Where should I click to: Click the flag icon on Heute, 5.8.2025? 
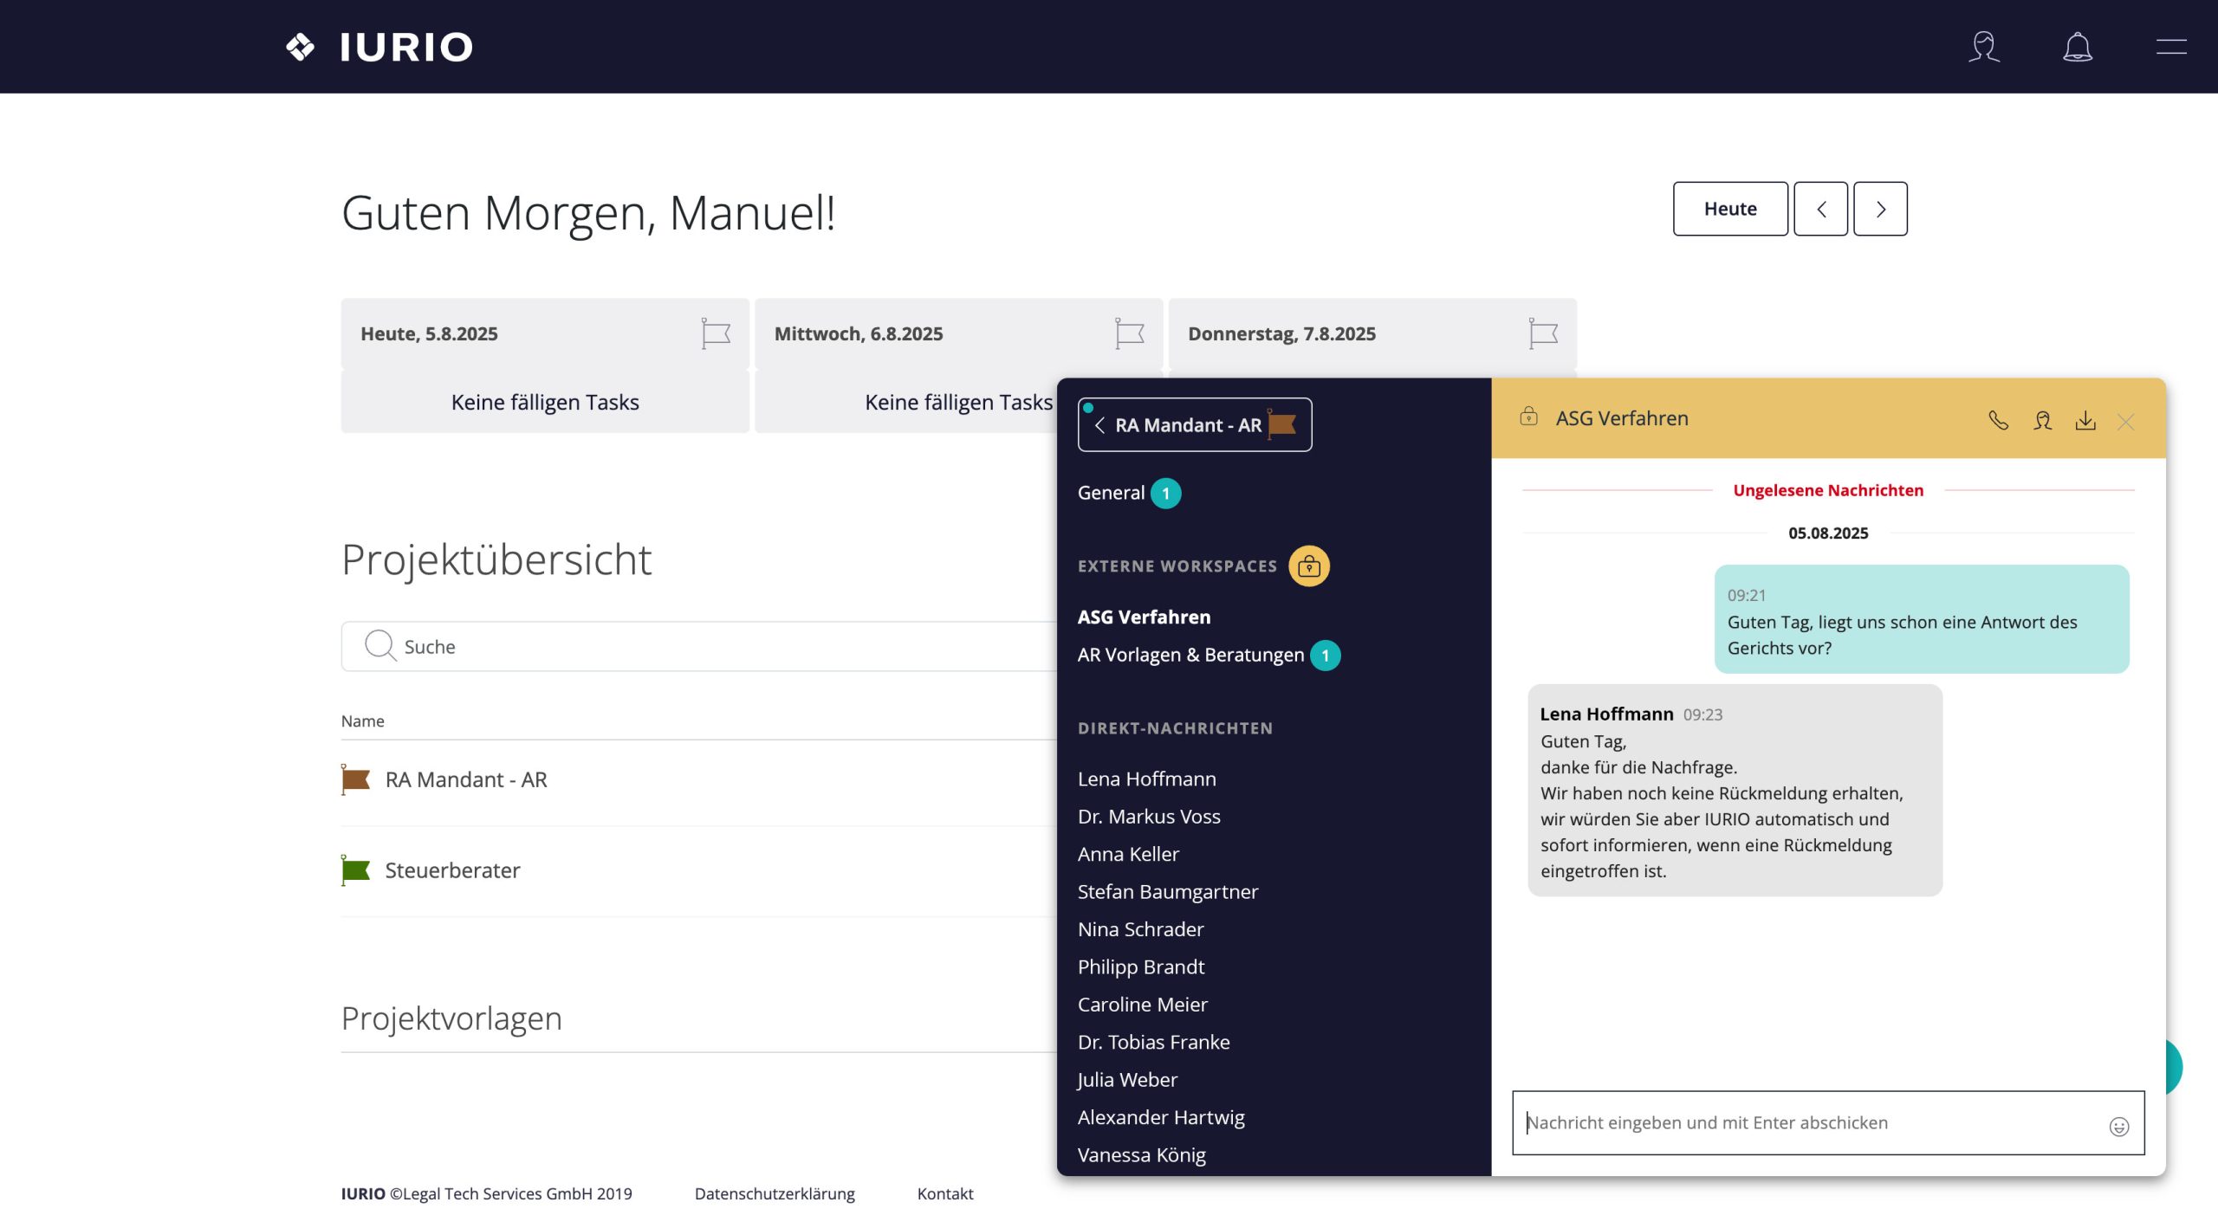[716, 333]
